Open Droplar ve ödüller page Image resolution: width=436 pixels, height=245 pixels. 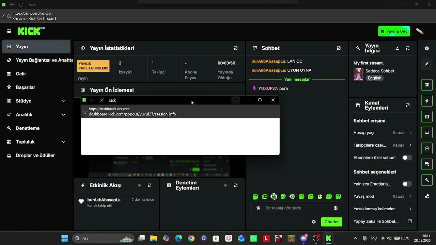[36, 156]
